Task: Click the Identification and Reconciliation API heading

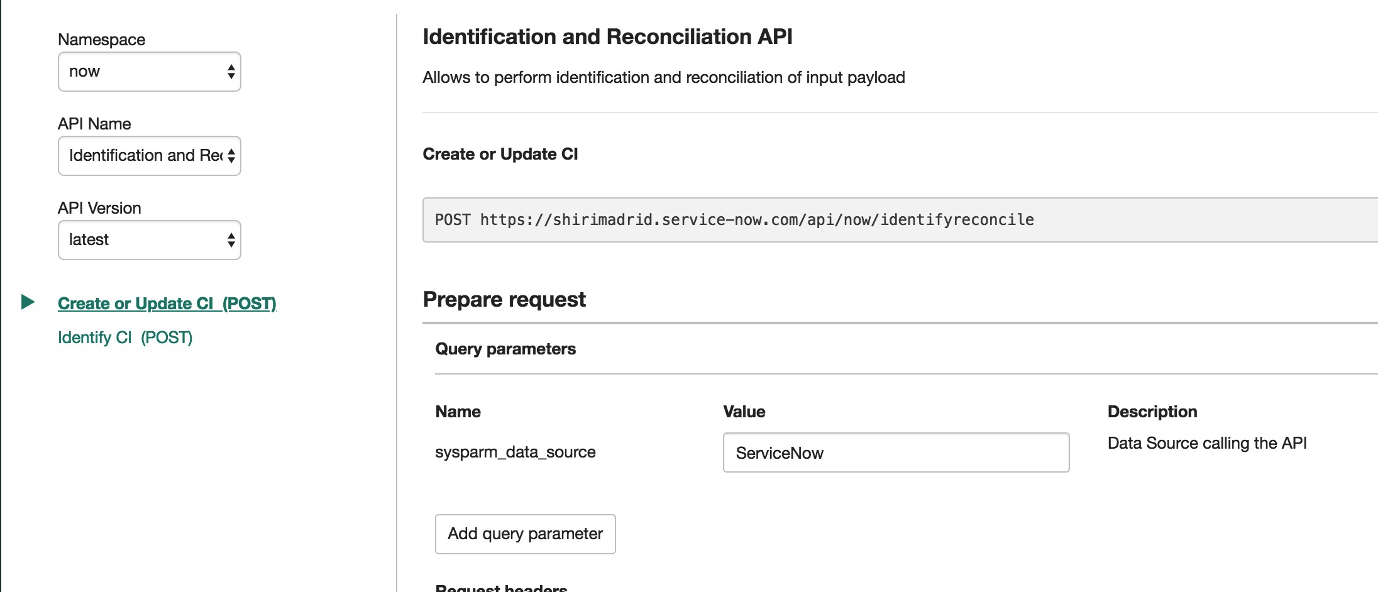Action: 607,37
